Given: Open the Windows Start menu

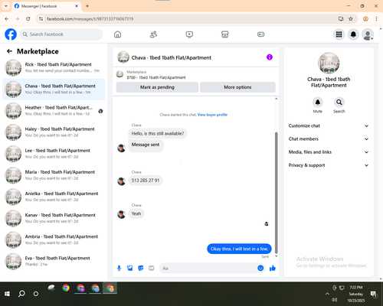Looking at the screenshot, I should (7, 294).
